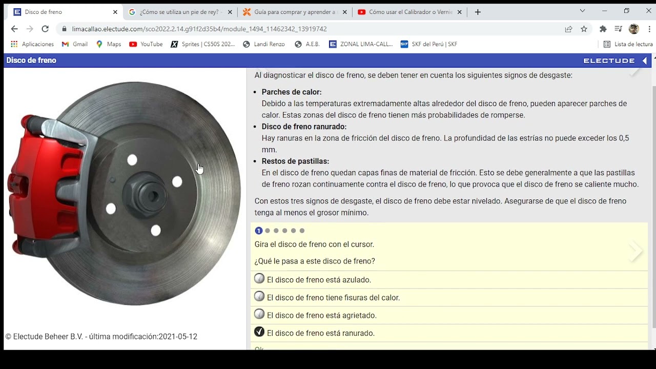
Task: Select 'El disco de freno está azulado'
Action: pos(259,279)
